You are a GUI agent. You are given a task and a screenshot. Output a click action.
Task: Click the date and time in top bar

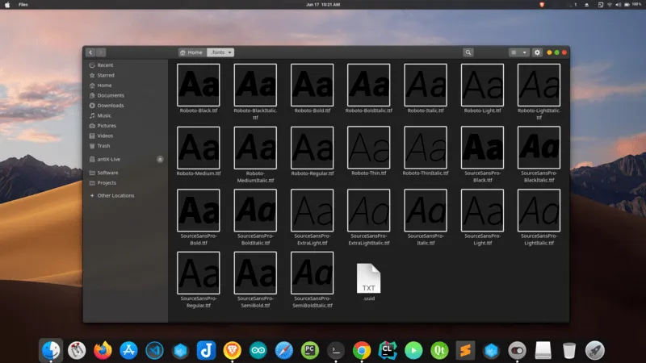tap(323, 4)
